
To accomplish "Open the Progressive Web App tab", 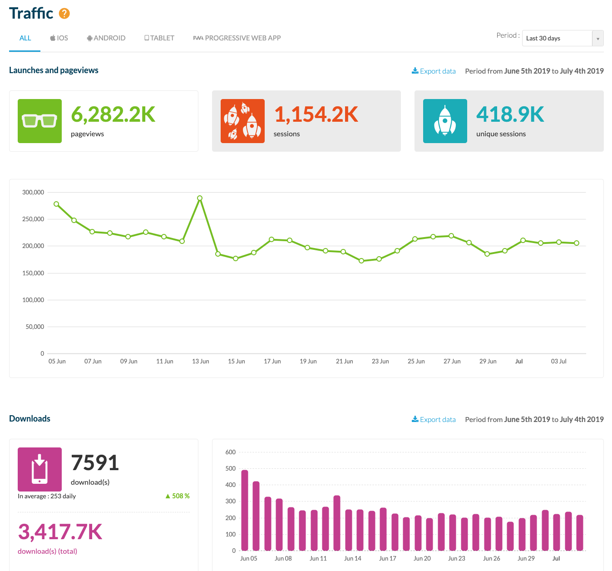I will tap(237, 38).
